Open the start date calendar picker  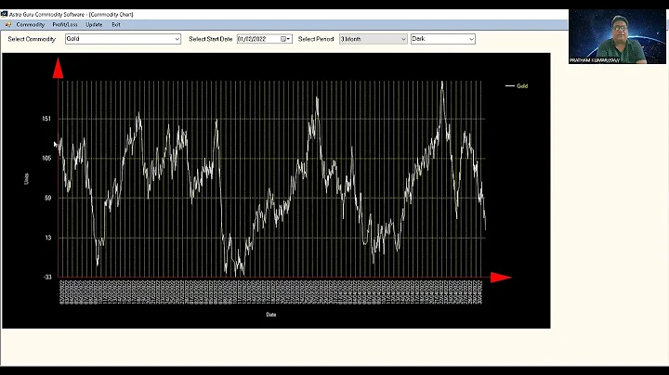[x=285, y=39]
